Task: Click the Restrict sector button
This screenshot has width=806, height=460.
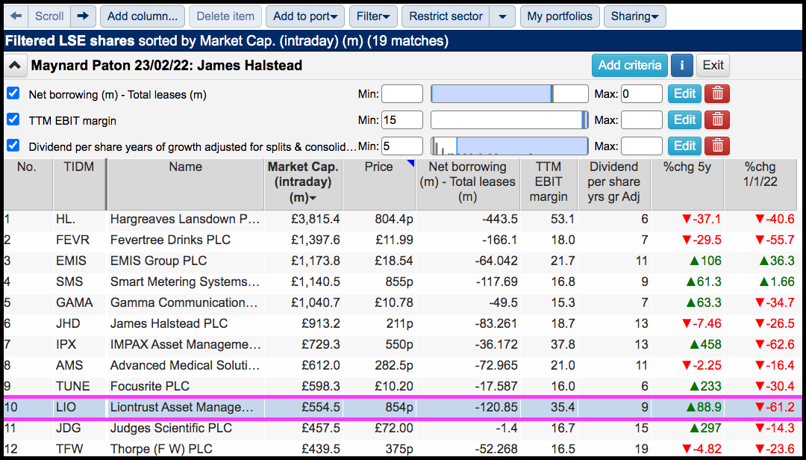Action: [446, 16]
